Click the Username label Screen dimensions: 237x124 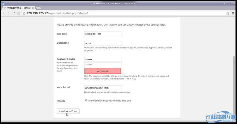[63, 43]
